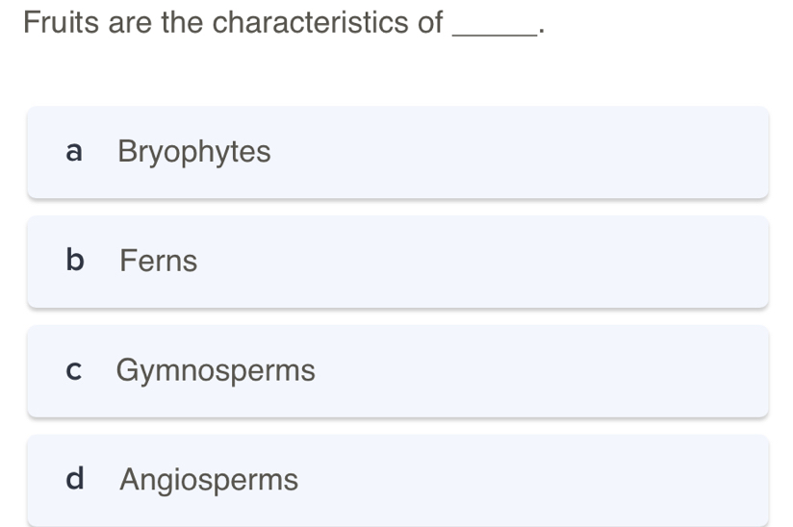Click the word Bryophytes
This screenshot has width=793, height=527.
[194, 152]
